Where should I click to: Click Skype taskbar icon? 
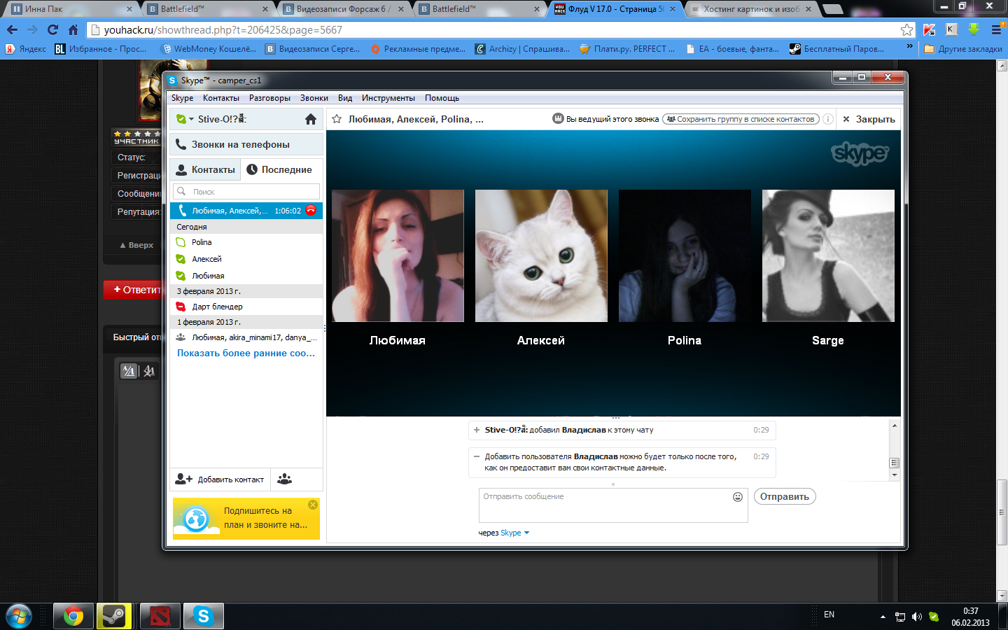click(204, 616)
